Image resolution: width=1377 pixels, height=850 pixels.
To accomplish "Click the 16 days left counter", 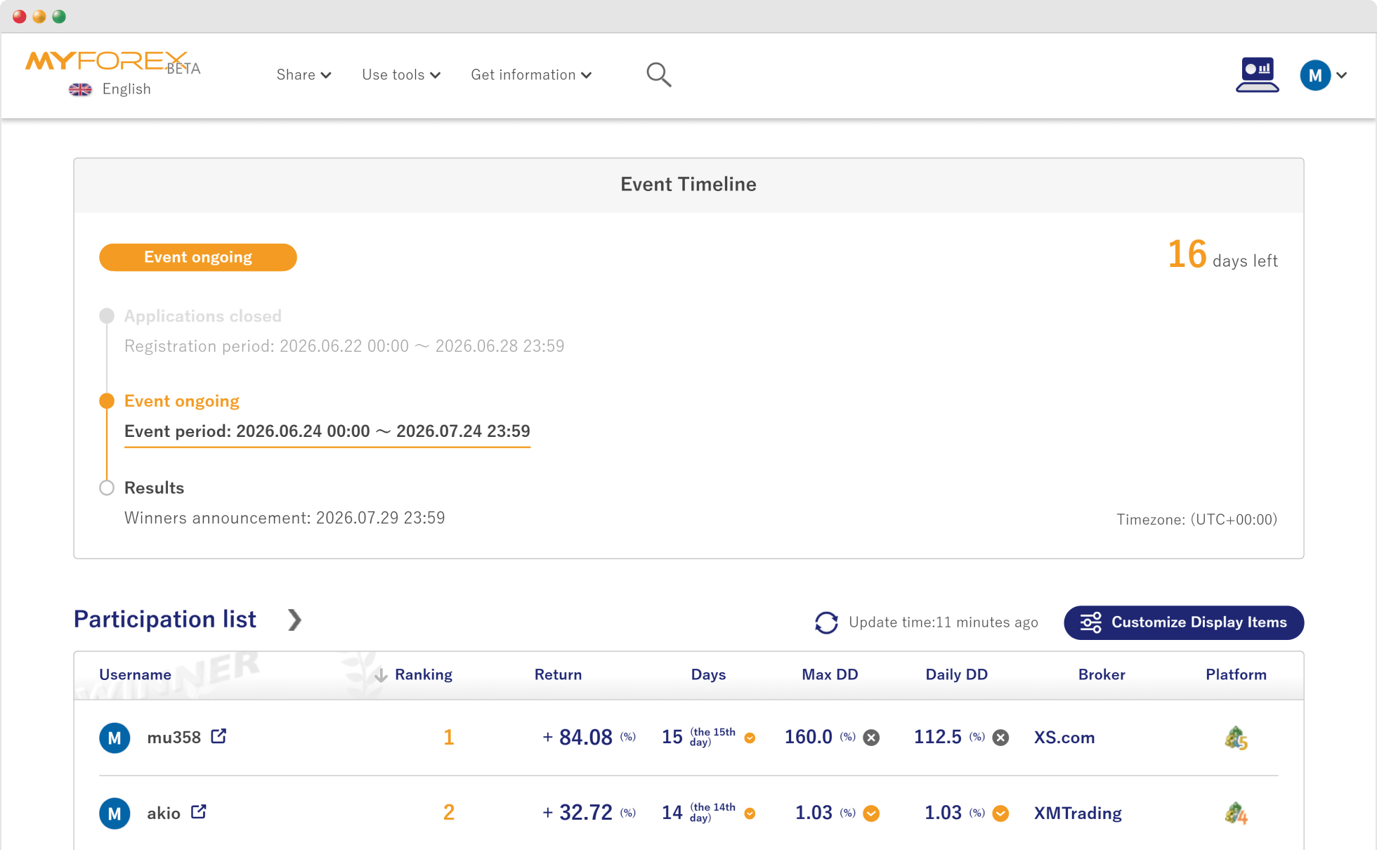I will (1222, 255).
